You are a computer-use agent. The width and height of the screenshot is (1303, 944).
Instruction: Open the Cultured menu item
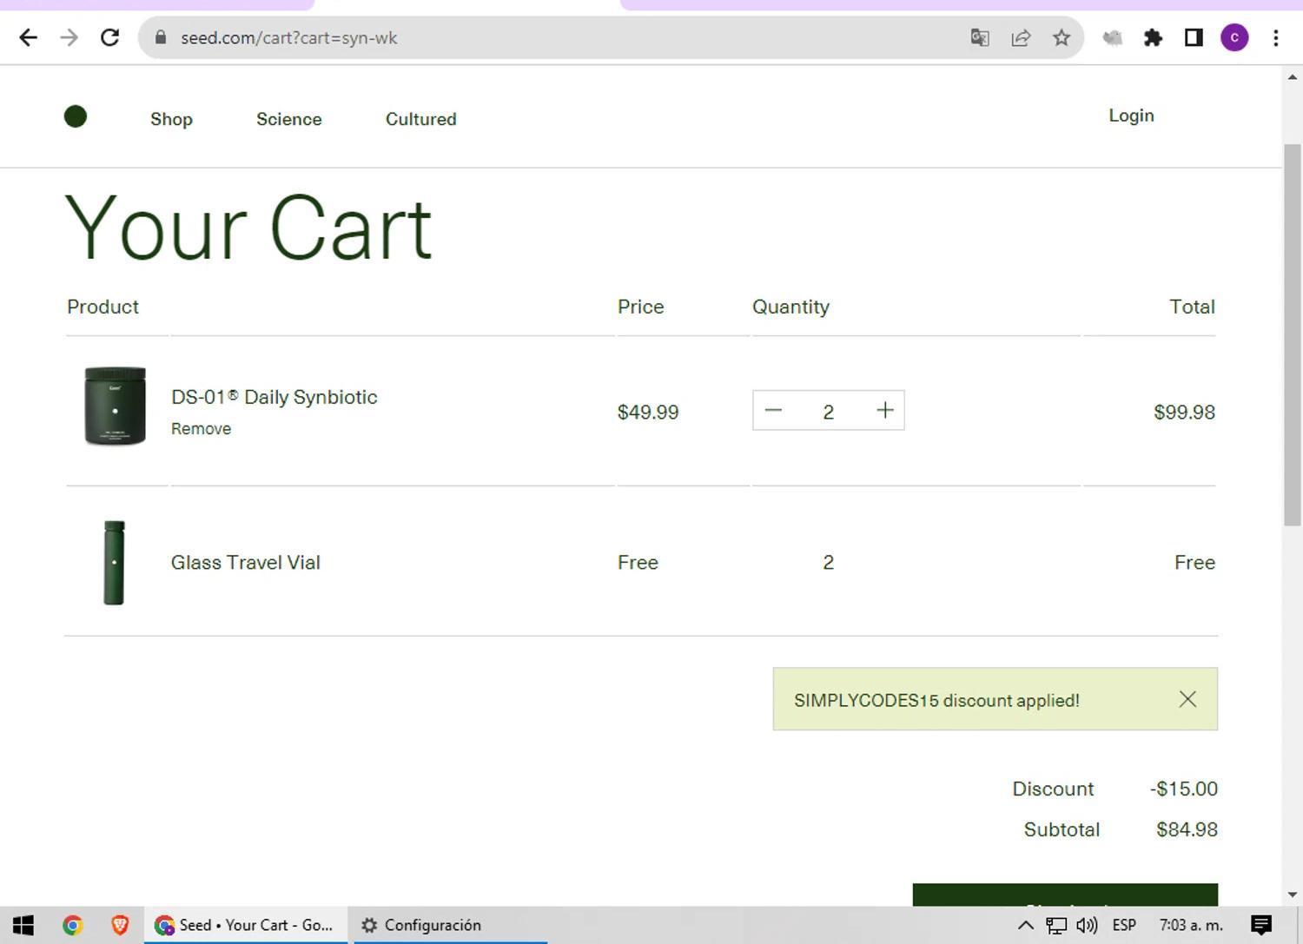(x=420, y=119)
